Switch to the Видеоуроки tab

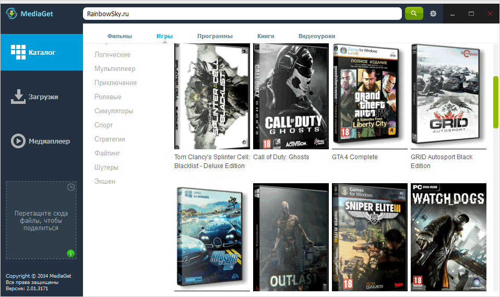point(317,36)
